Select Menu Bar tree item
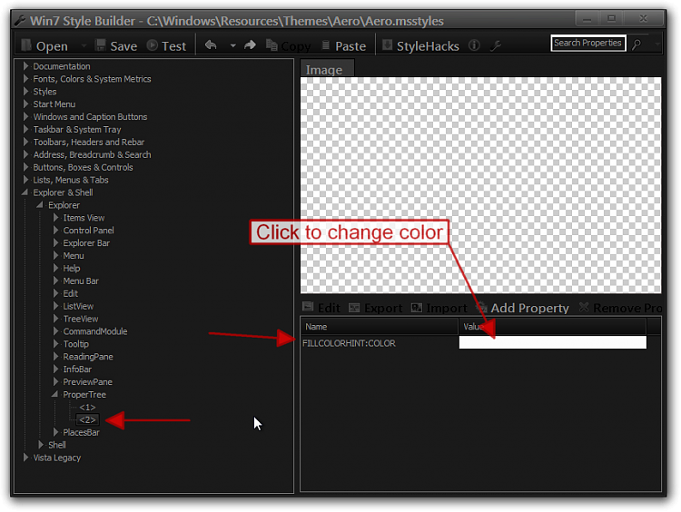 81,281
